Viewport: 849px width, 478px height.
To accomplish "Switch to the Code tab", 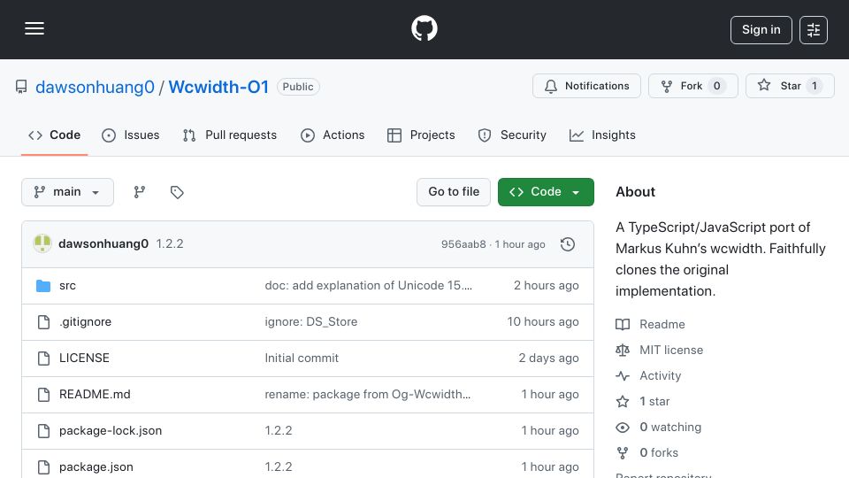I will [x=54, y=135].
